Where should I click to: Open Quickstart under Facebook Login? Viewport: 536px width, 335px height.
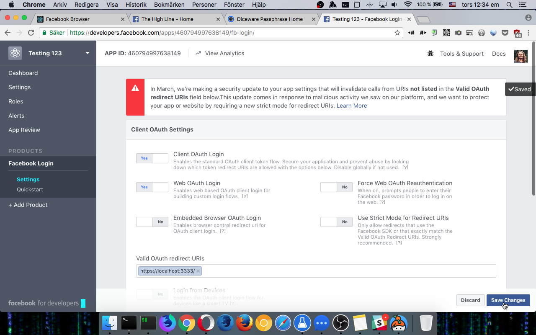point(30,189)
